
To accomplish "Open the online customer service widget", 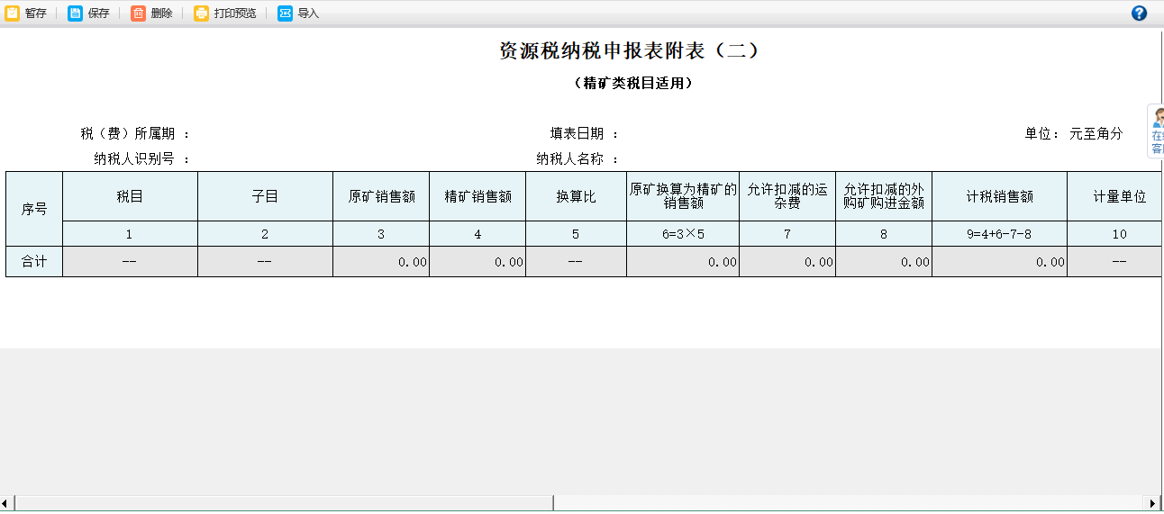I will point(1156,131).
